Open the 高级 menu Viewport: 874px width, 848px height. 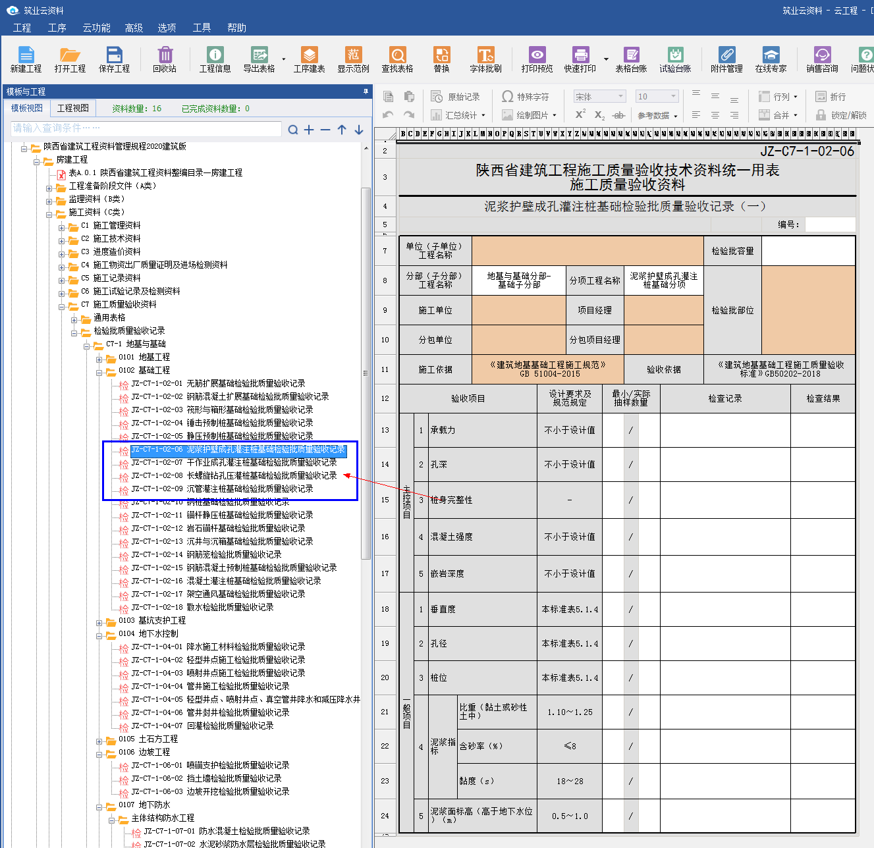(x=134, y=28)
